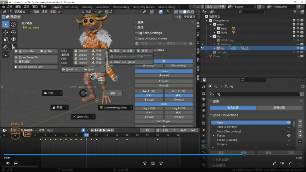Switch viewport to solid shading mode
Viewport: 306px width, 172px height.
(x=184, y=12)
